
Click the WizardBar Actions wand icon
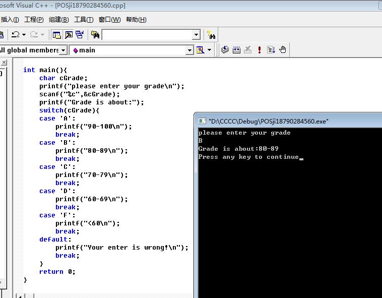(200, 50)
